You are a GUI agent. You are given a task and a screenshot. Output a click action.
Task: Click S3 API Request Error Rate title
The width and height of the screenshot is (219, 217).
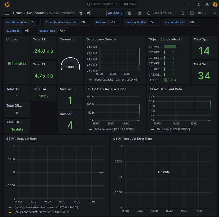133,139
